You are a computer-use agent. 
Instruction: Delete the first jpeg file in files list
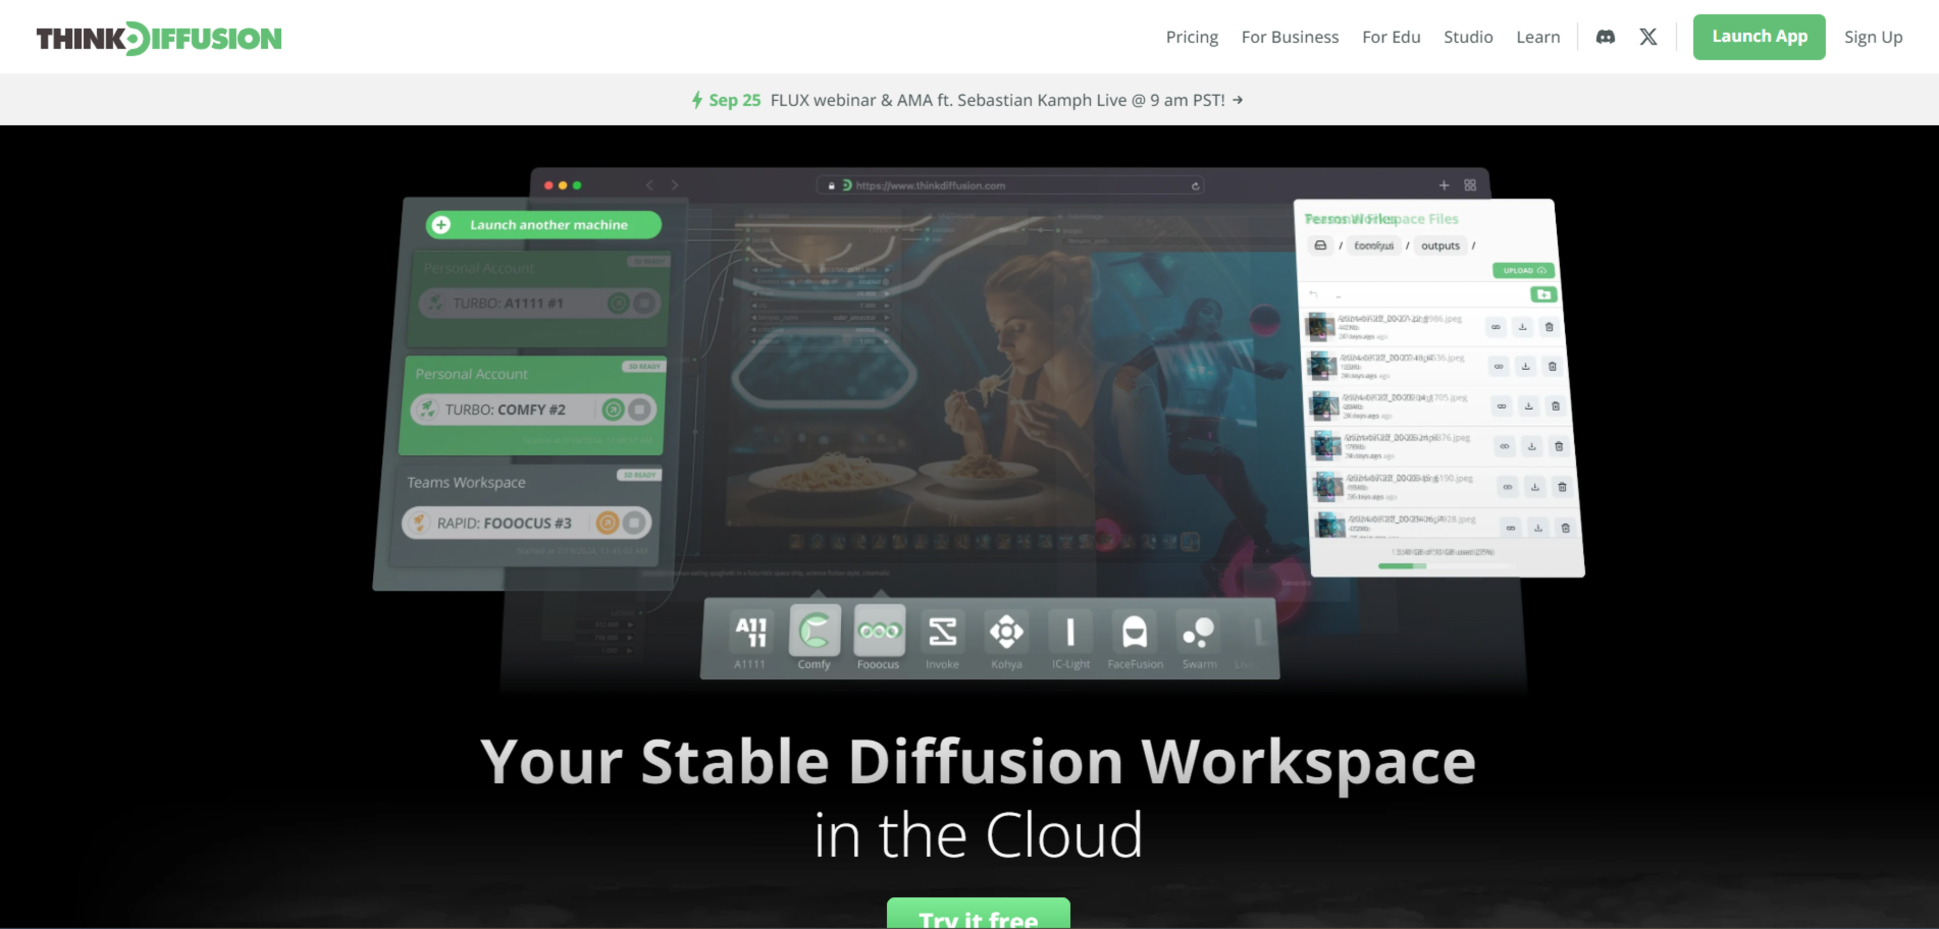pyautogui.click(x=1548, y=326)
